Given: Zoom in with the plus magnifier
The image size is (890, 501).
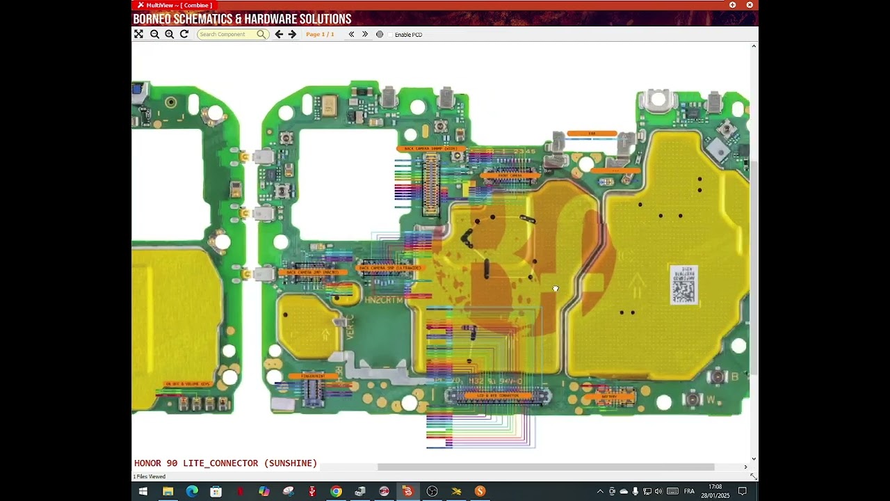Looking at the screenshot, I should point(169,34).
